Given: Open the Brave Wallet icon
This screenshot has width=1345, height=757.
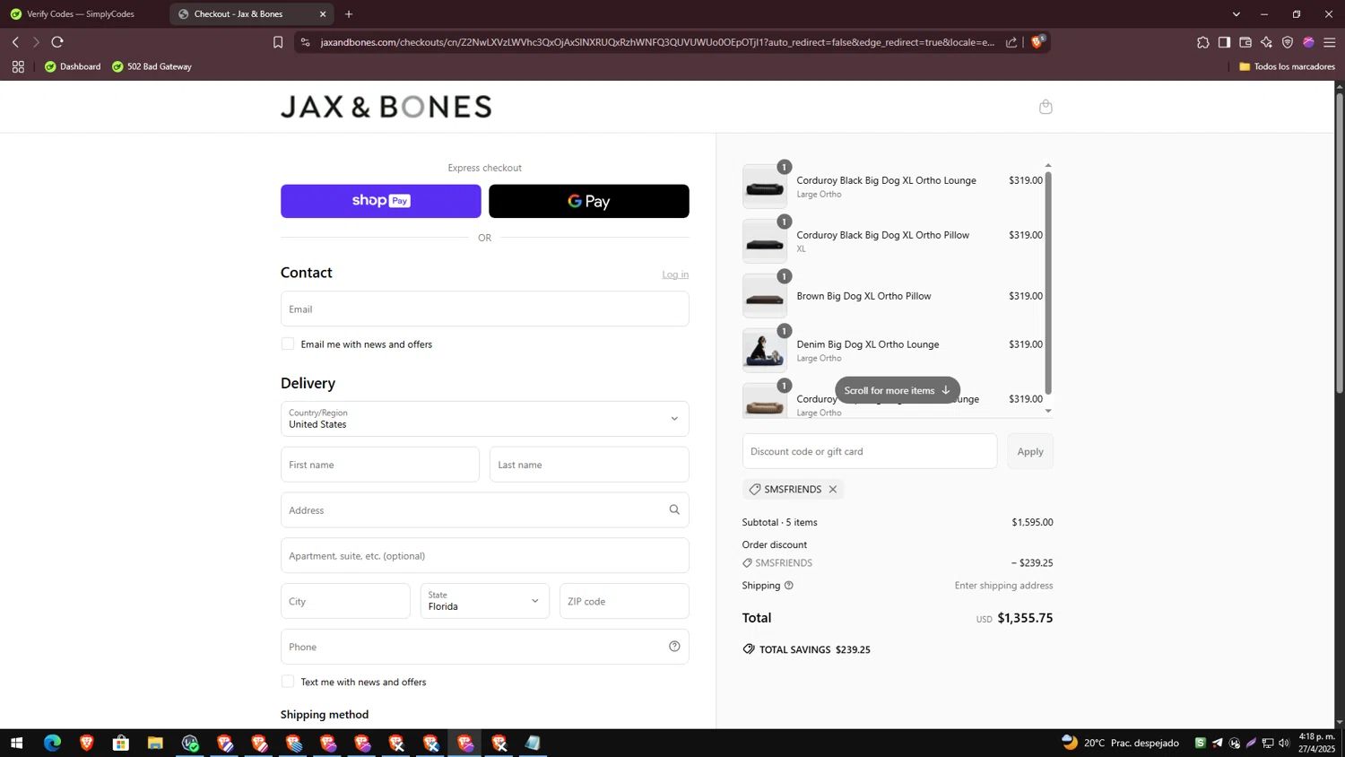Looking at the screenshot, I should [x=1245, y=42].
